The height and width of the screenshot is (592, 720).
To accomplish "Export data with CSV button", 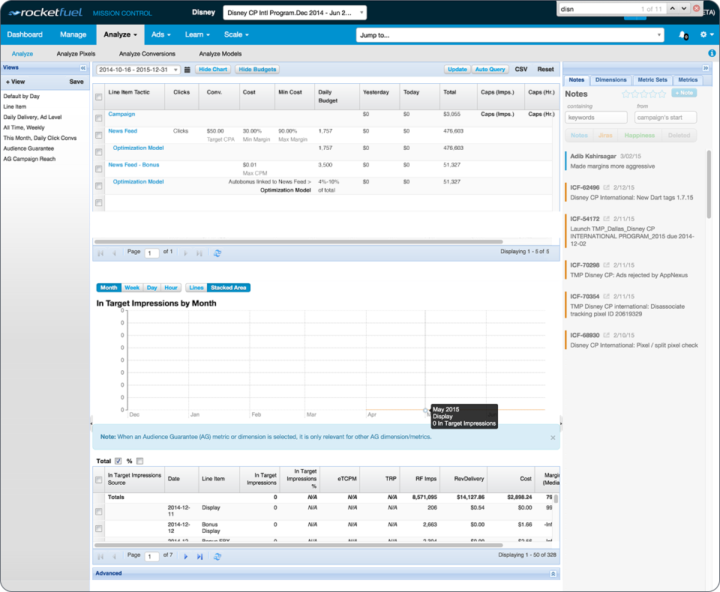I will [521, 69].
